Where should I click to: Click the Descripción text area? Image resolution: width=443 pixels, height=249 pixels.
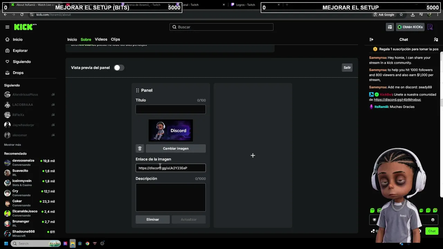pos(171,197)
